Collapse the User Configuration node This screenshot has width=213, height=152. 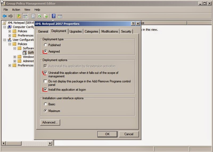click(x=5, y=40)
